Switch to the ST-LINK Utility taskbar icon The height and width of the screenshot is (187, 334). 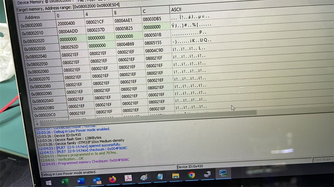pos(223,173)
